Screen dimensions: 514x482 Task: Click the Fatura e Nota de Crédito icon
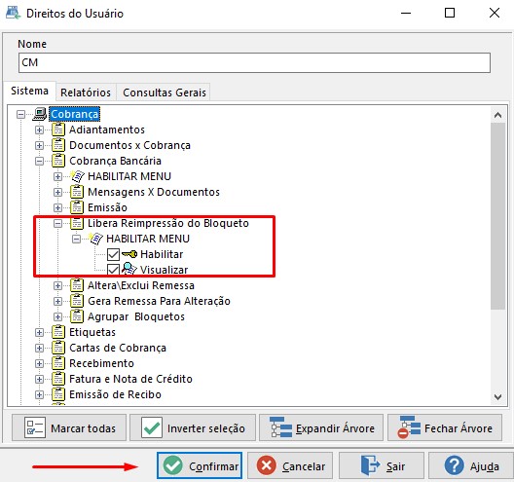58,379
